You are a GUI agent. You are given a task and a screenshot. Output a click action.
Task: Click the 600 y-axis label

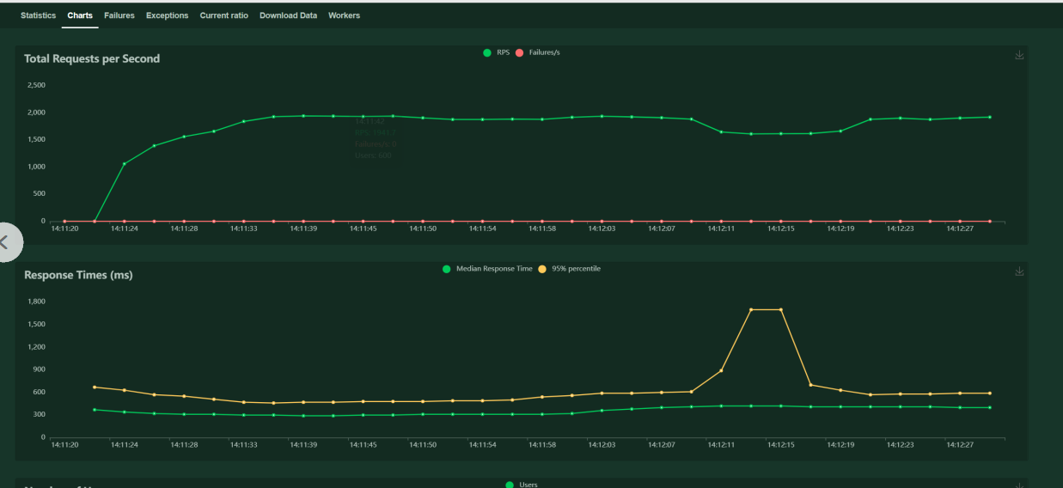pos(38,392)
